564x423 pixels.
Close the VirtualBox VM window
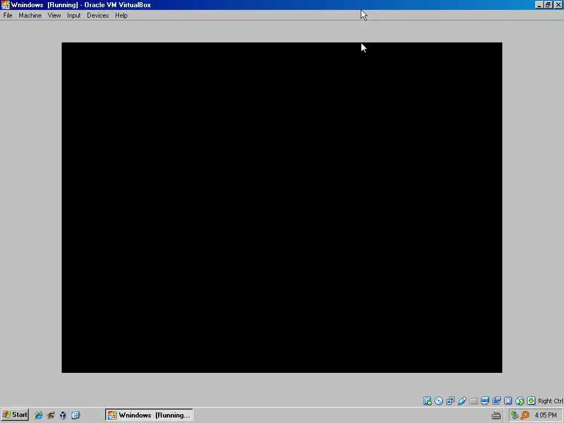pyautogui.click(x=558, y=4)
